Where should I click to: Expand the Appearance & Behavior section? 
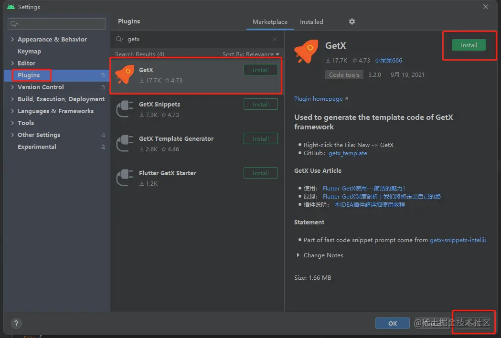(12, 39)
